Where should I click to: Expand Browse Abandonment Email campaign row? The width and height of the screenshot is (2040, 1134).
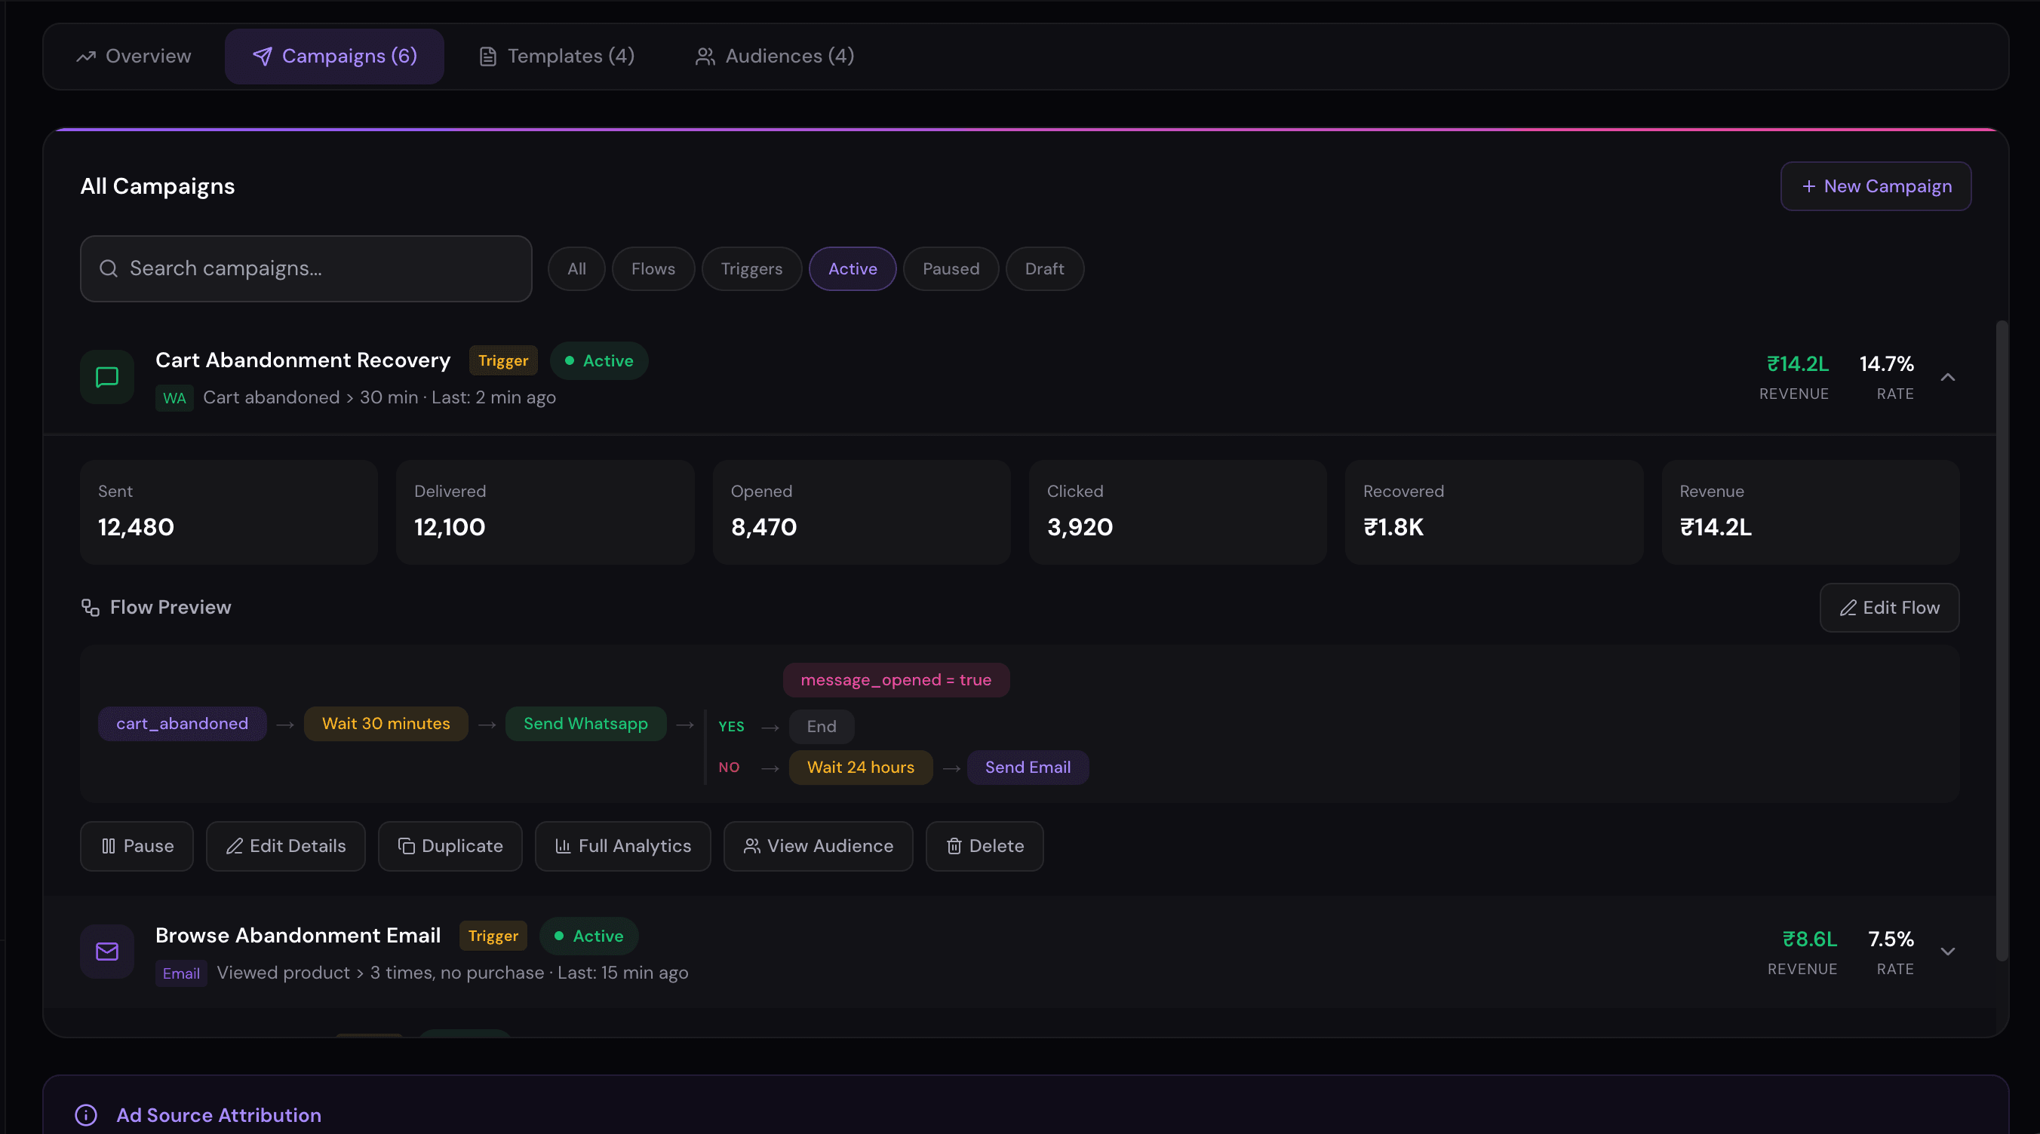coord(1947,952)
